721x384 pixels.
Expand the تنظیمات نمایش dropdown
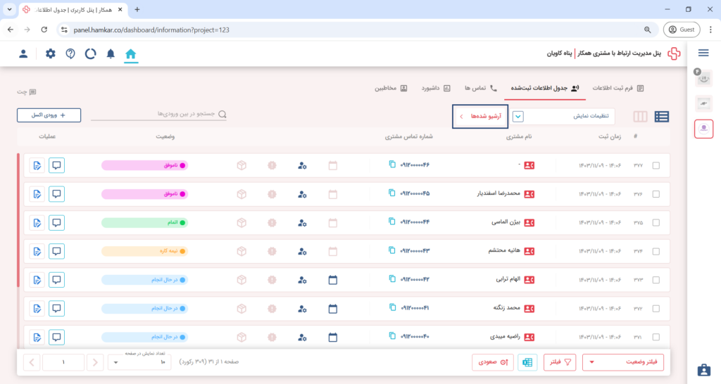coord(563,116)
